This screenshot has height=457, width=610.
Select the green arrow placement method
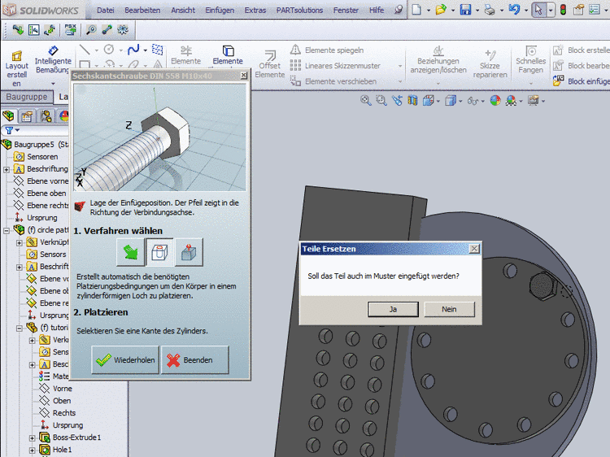(x=130, y=253)
